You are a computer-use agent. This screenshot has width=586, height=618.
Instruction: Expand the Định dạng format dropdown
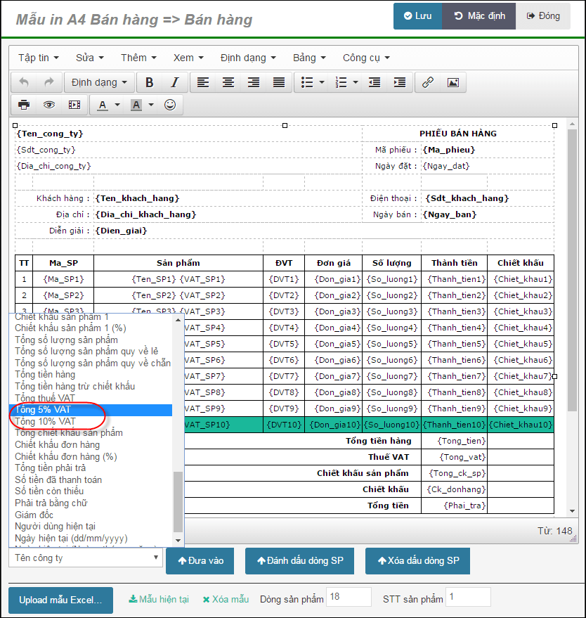coord(99,82)
